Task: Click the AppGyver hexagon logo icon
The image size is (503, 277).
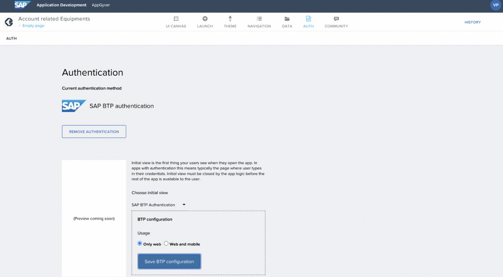Action: (9, 22)
